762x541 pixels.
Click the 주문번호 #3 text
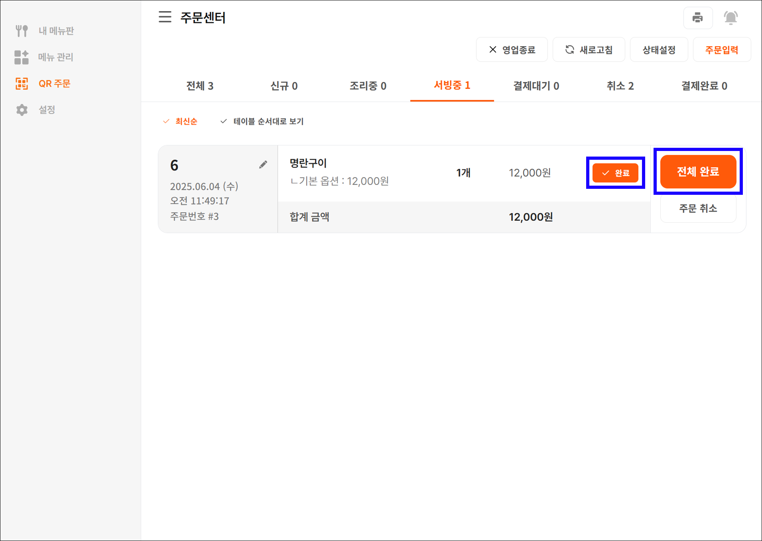tap(195, 216)
